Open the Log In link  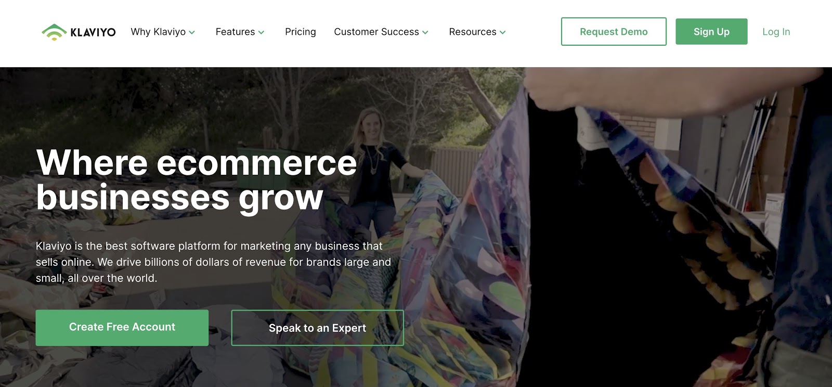[x=776, y=32]
